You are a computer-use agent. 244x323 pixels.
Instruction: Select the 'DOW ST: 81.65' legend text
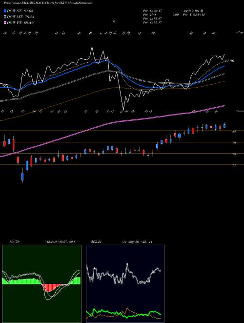coord(20,11)
